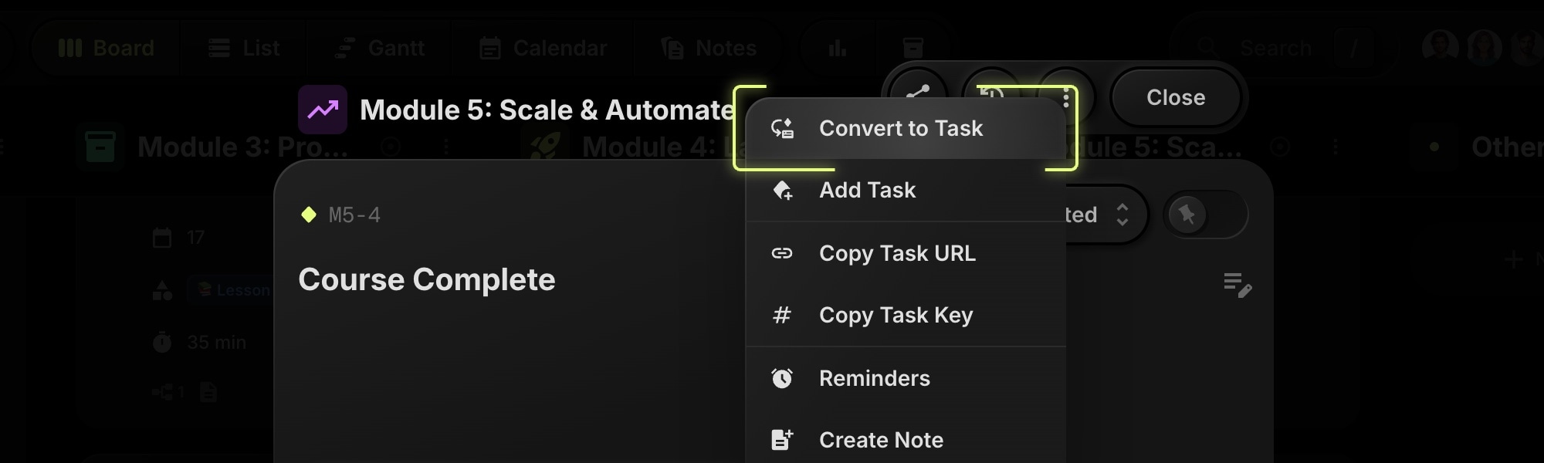Click the archive bin icon in the top bar
Screen dimensions: 1544x463
click(x=914, y=46)
